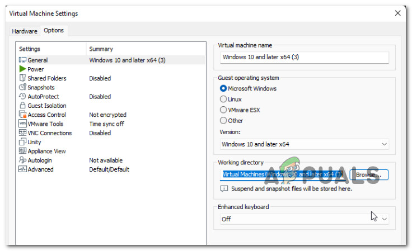This screenshot has height=251, width=412.
Task: Switch to the Hardware tab
Action: 25,31
